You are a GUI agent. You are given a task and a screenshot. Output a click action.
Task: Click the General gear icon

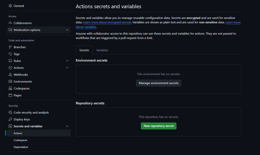(10, 6)
